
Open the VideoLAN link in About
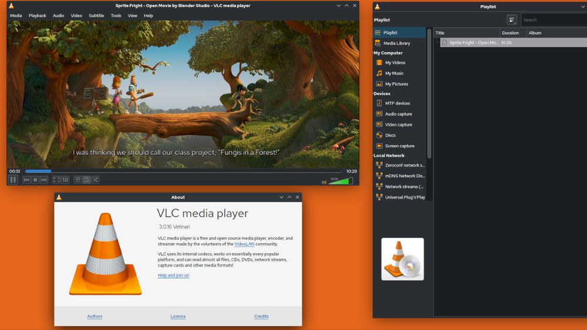point(244,244)
